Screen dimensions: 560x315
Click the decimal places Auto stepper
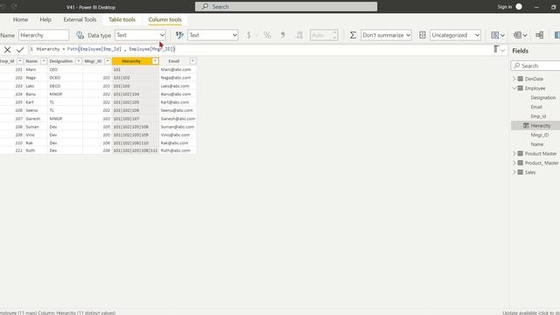(x=324, y=35)
